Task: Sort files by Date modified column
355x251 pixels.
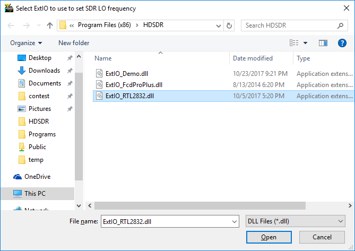Action: (x=253, y=58)
